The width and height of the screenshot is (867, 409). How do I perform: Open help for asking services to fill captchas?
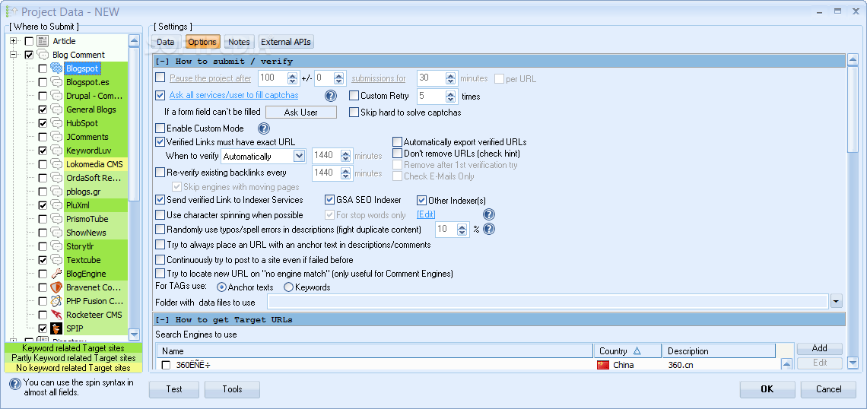(x=331, y=96)
